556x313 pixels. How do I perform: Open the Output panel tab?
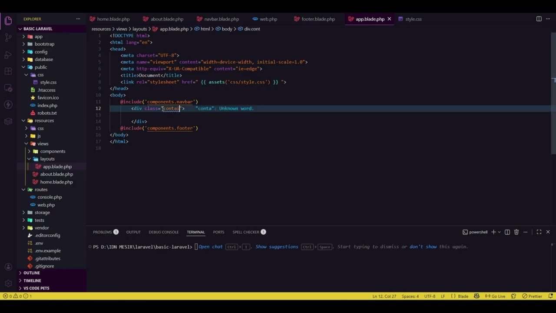(x=133, y=232)
